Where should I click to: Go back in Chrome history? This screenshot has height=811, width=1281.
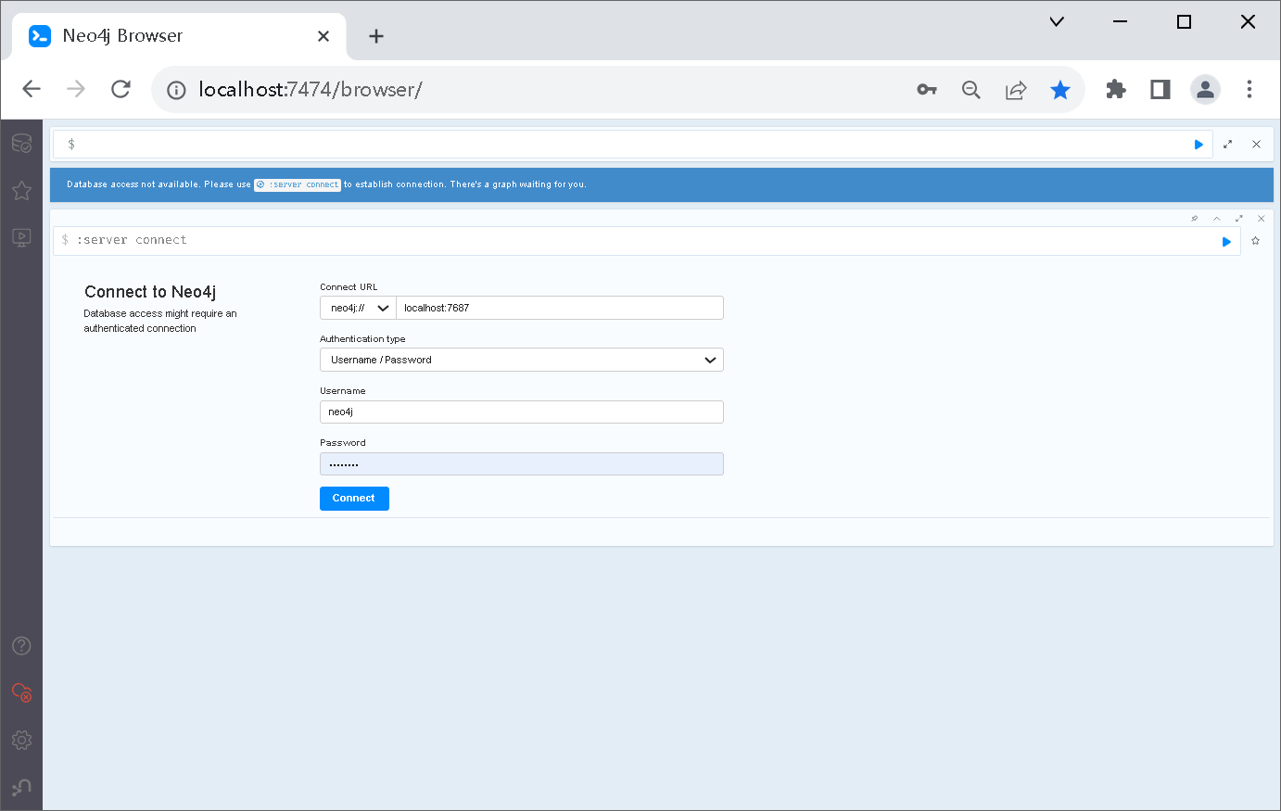point(32,89)
